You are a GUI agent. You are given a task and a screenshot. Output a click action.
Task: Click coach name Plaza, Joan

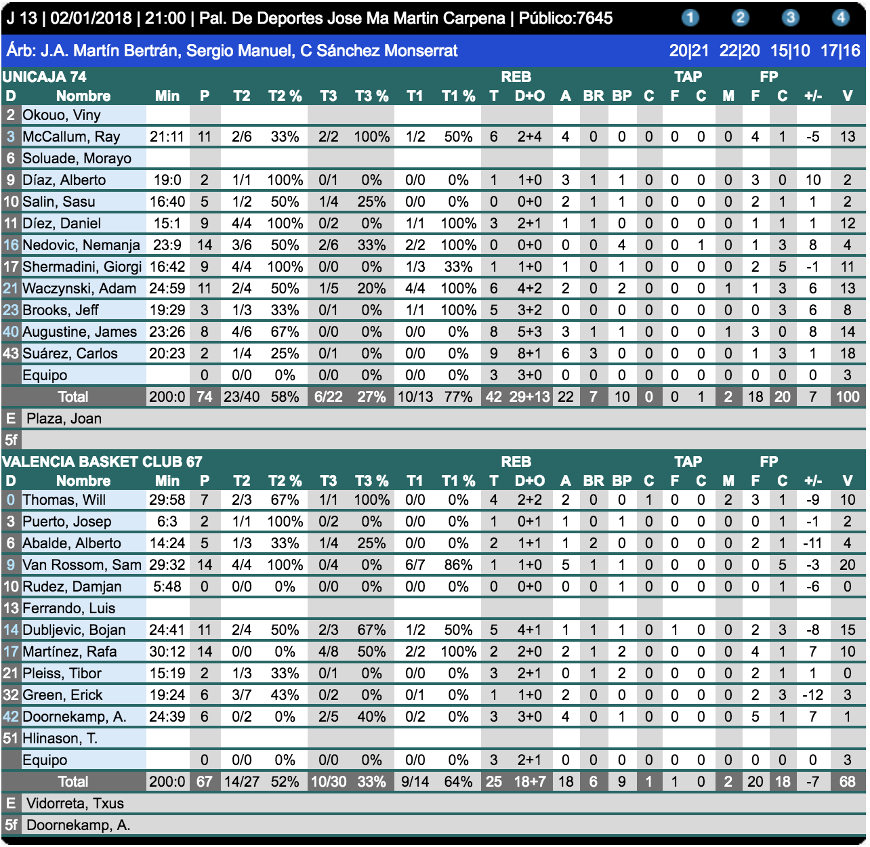click(64, 419)
